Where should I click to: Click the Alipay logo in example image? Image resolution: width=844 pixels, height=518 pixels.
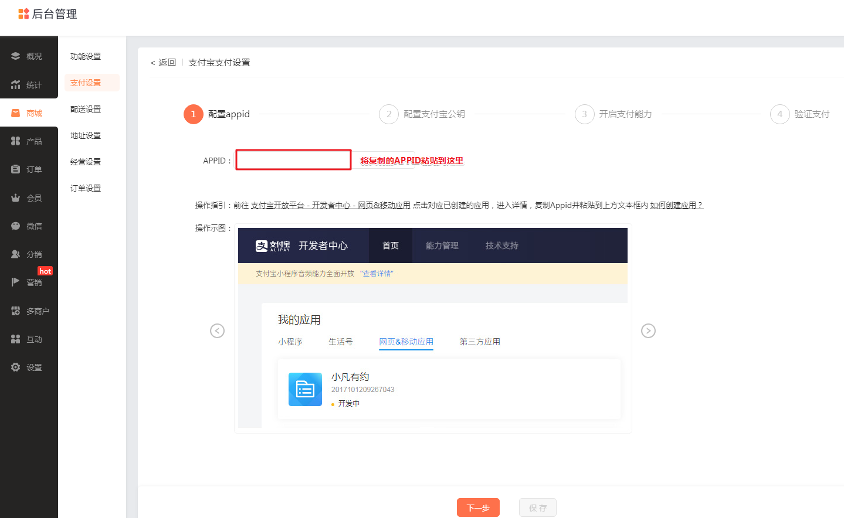[273, 246]
